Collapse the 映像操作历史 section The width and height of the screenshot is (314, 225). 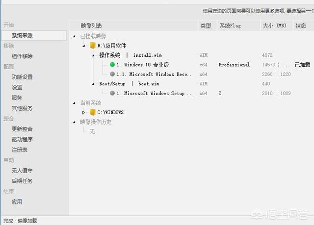pos(75,122)
